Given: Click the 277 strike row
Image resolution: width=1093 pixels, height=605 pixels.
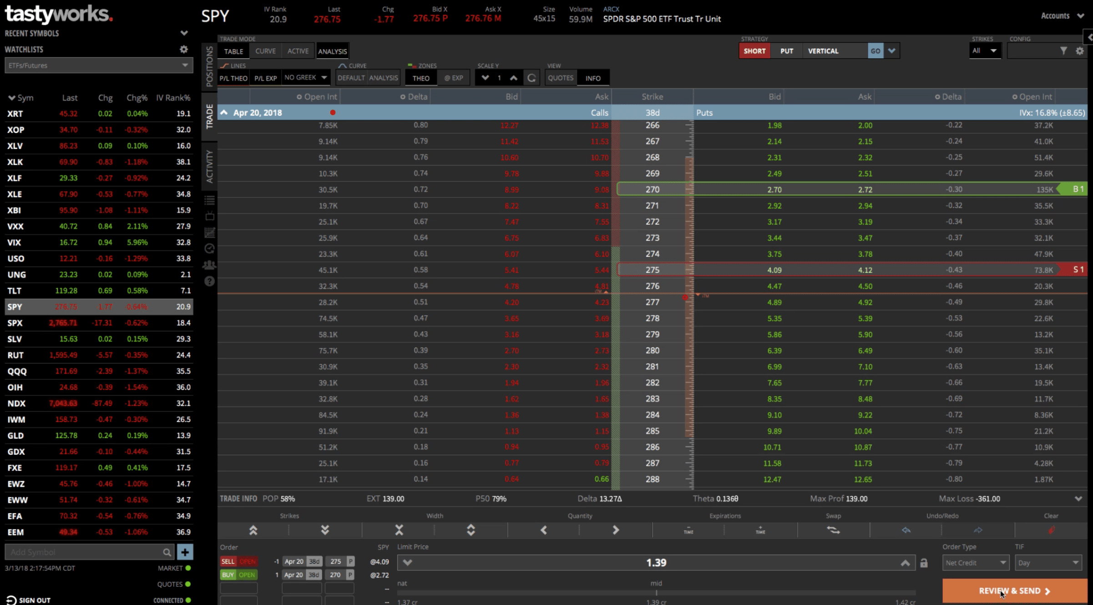Looking at the screenshot, I should pyautogui.click(x=652, y=302).
